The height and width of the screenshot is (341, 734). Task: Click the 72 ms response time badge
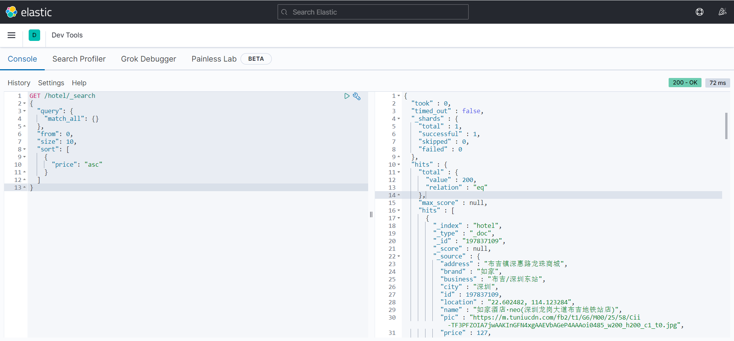(x=718, y=83)
